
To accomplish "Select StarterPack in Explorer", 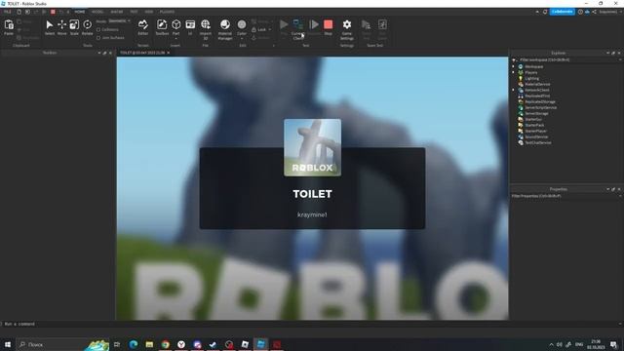I will [534, 125].
